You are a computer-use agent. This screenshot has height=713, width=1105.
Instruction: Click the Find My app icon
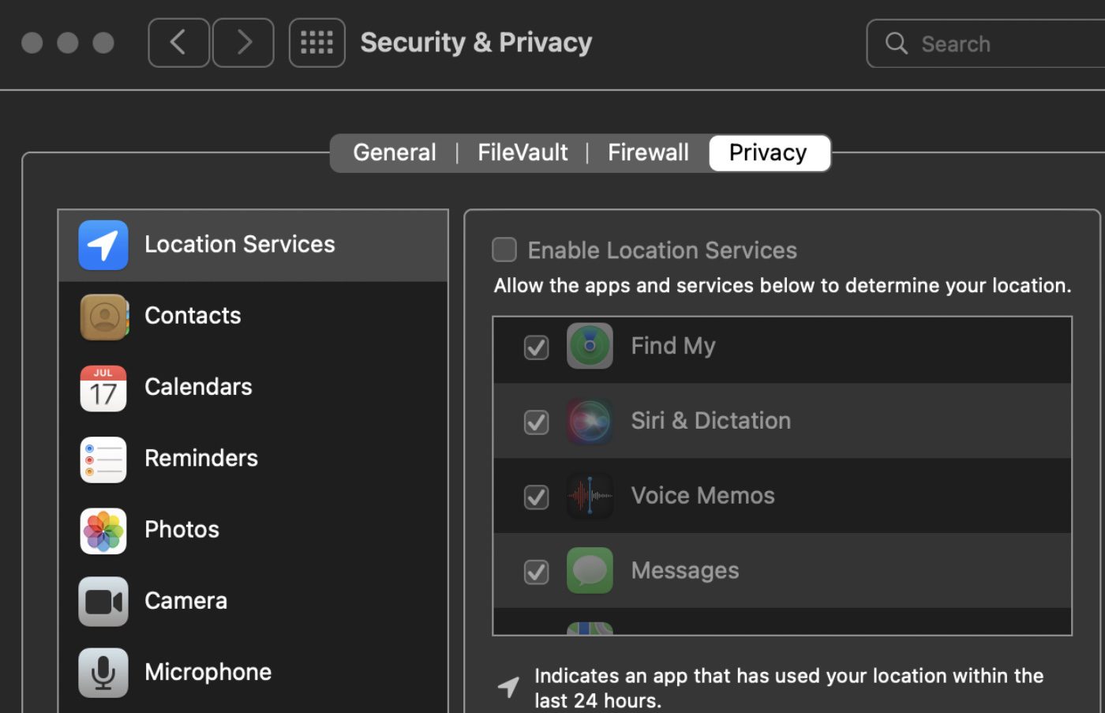click(x=590, y=346)
